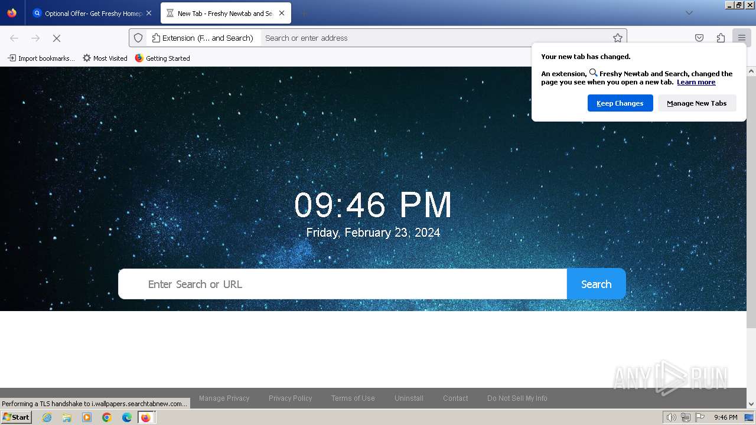Click the page vertical scrollbar thumb

(x=751, y=202)
